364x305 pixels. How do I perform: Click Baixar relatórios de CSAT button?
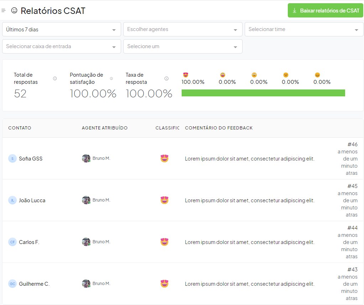tap(326, 11)
